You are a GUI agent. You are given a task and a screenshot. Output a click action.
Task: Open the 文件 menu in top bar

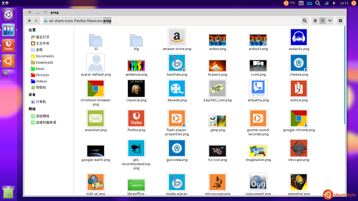click(x=5, y=3)
